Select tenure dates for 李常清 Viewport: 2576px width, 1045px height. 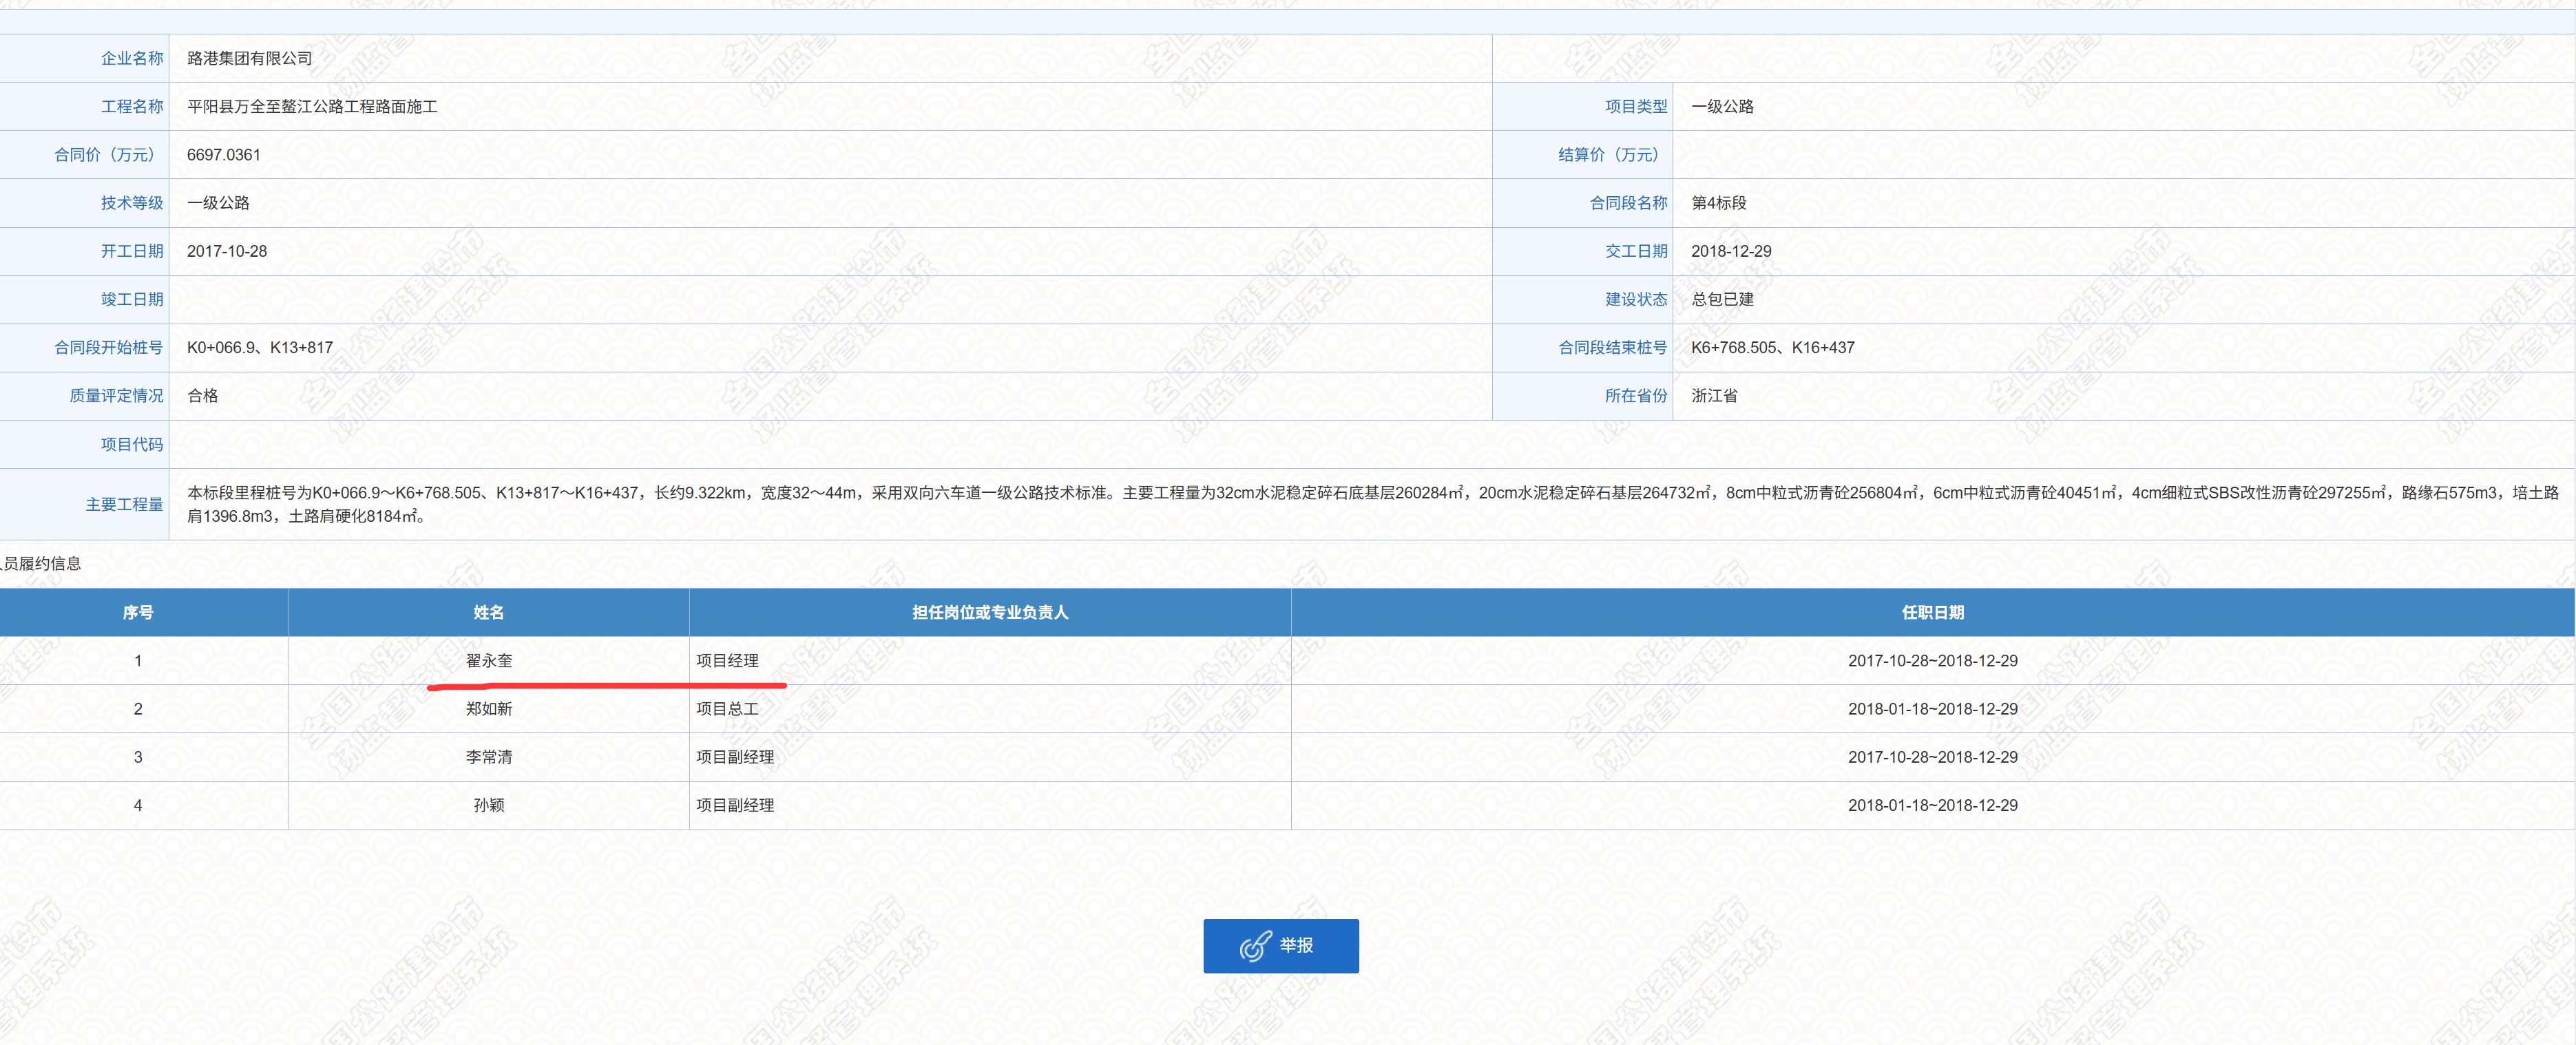[x=1933, y=757]
